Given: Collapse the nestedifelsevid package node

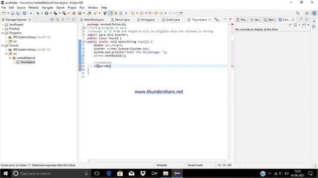Looking at the screenshot, I should pos(10,58).
